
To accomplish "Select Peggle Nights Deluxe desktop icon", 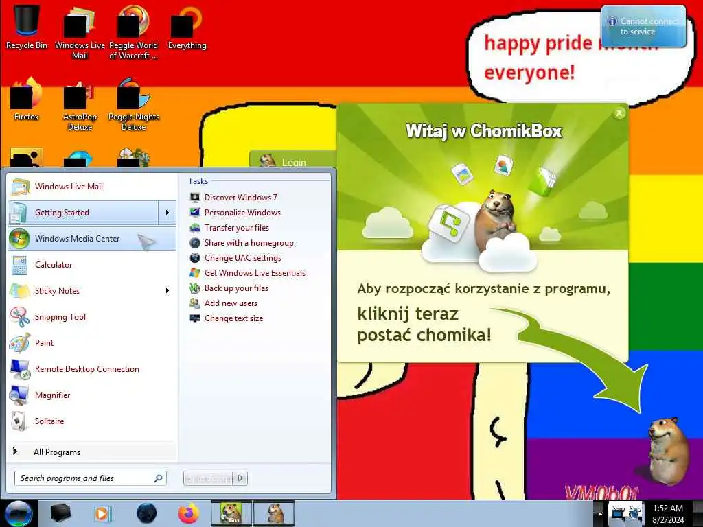I will pos(134,104).
